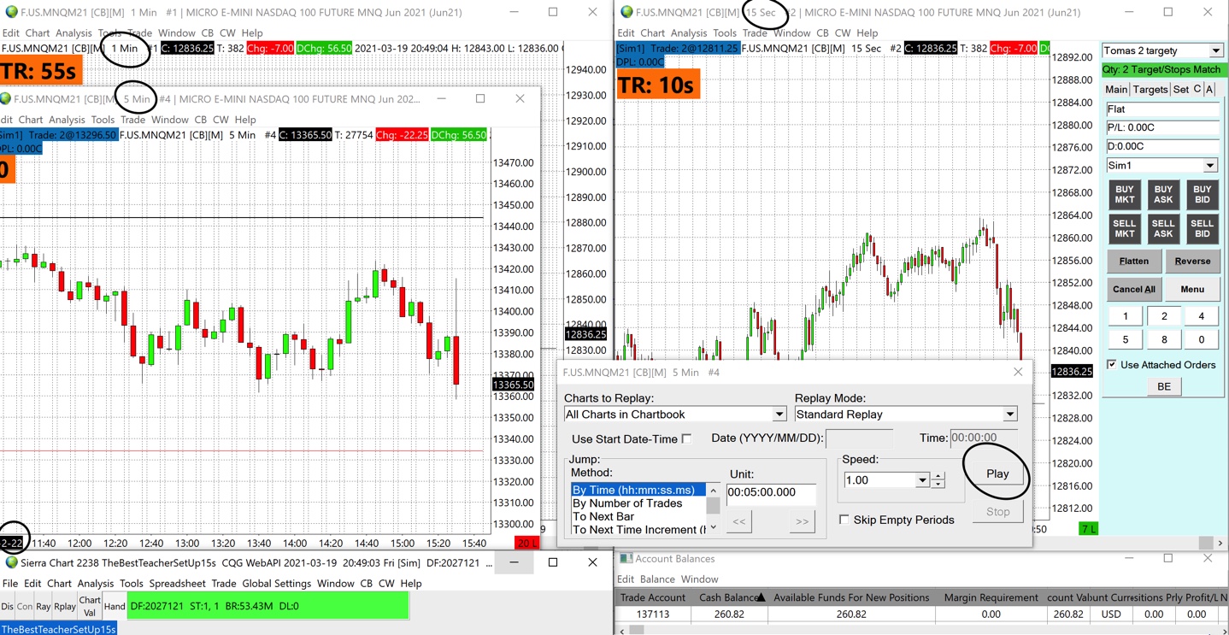Set order quantity to 8
Image resolution: width=1229 pixels, height=635 pixels.
tap(1164, 339)
